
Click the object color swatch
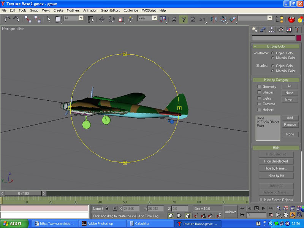tap(298, 38)
